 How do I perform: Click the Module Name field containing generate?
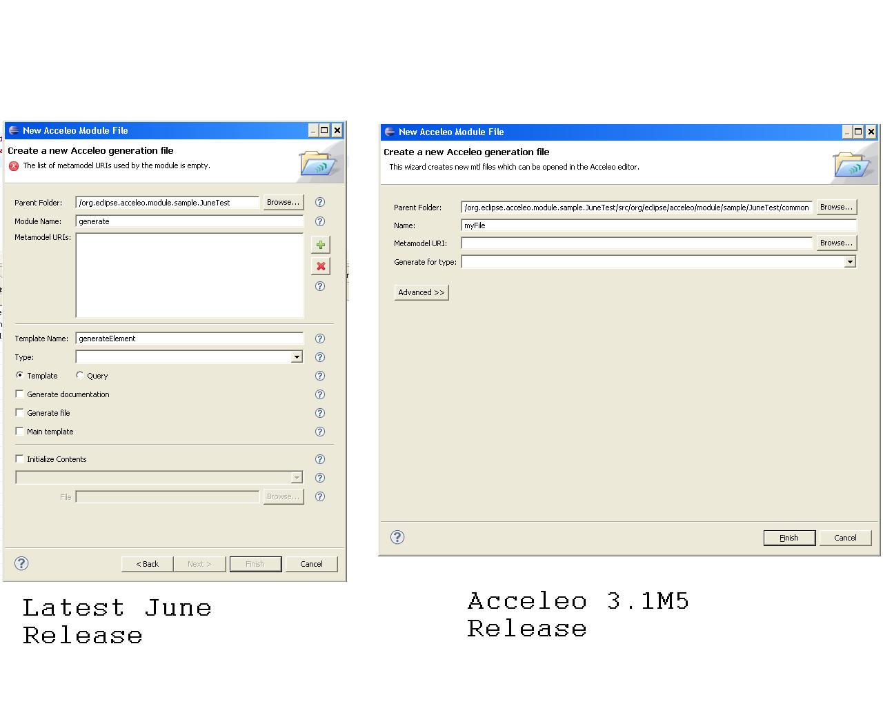[190, 221]
